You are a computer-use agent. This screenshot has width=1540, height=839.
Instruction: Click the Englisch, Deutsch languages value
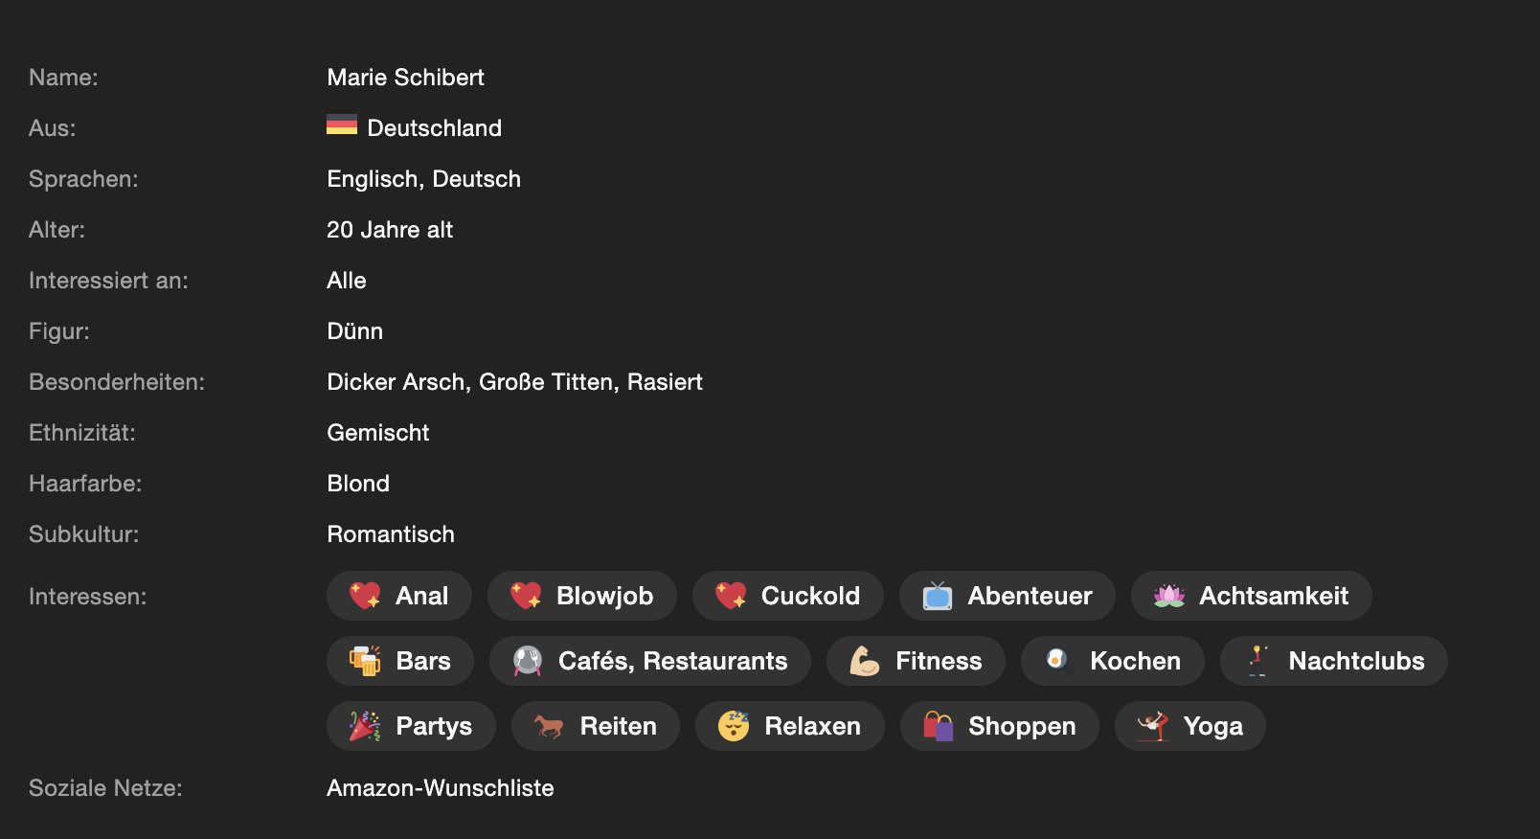click(423, 179)
